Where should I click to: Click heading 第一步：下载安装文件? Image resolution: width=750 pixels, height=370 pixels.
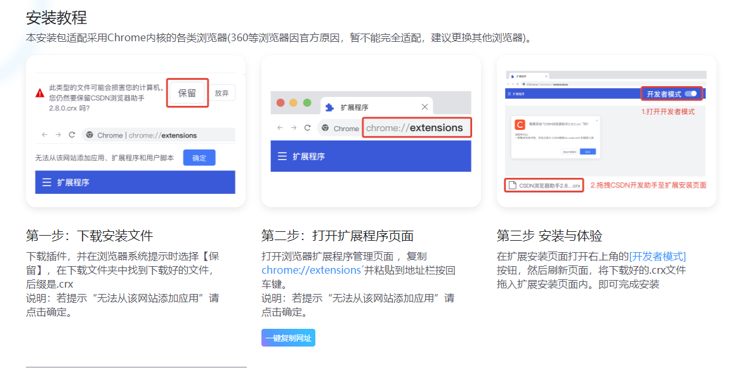pos(89,236)
